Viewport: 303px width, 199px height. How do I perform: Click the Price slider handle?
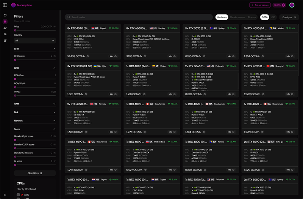15,30
